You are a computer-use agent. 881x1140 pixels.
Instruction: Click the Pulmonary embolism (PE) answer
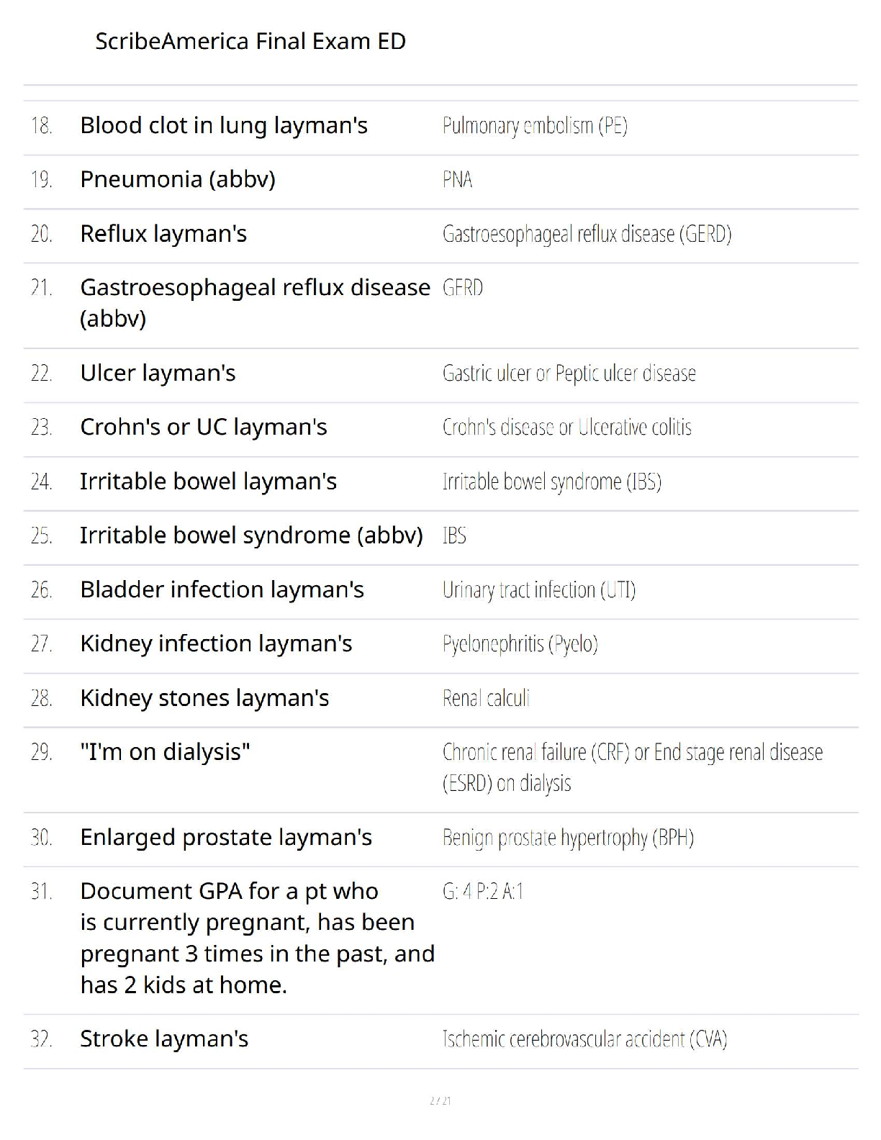(x=535, y=126)
